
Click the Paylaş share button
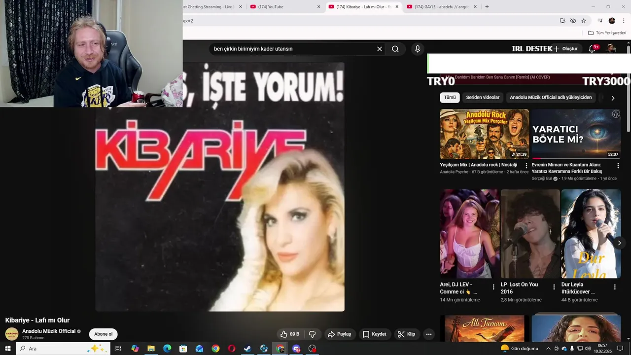[339, 334]
